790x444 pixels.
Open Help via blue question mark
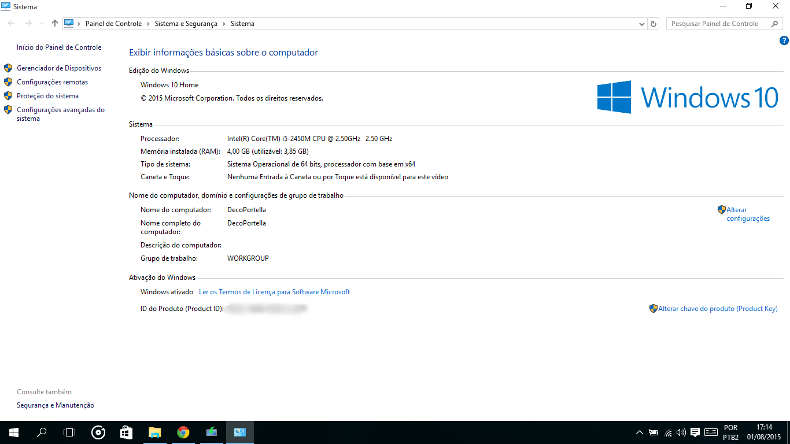tap(784, 40)
